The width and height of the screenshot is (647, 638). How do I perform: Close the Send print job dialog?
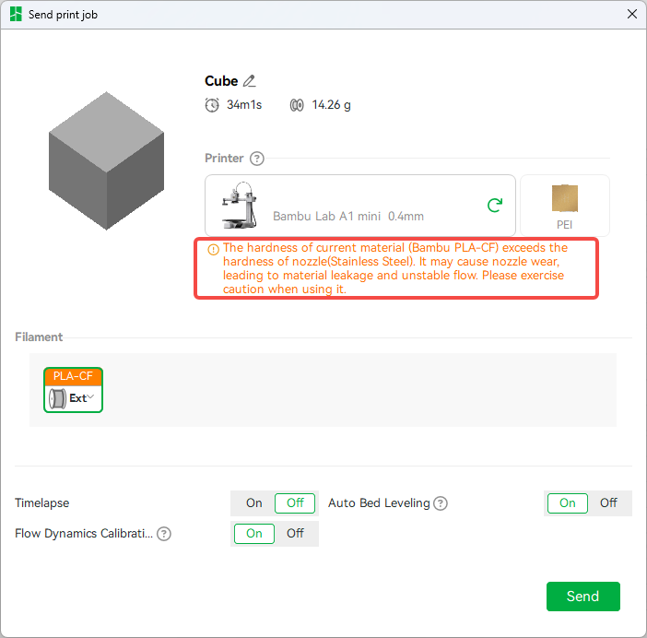pyautogui.click(x=631, y=15)
